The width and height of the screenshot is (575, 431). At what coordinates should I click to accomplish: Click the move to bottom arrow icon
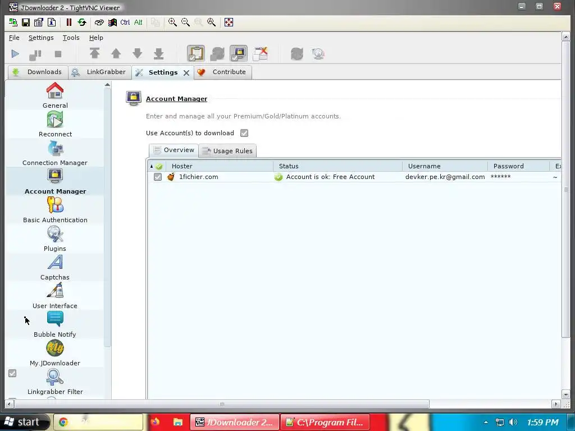159,53
